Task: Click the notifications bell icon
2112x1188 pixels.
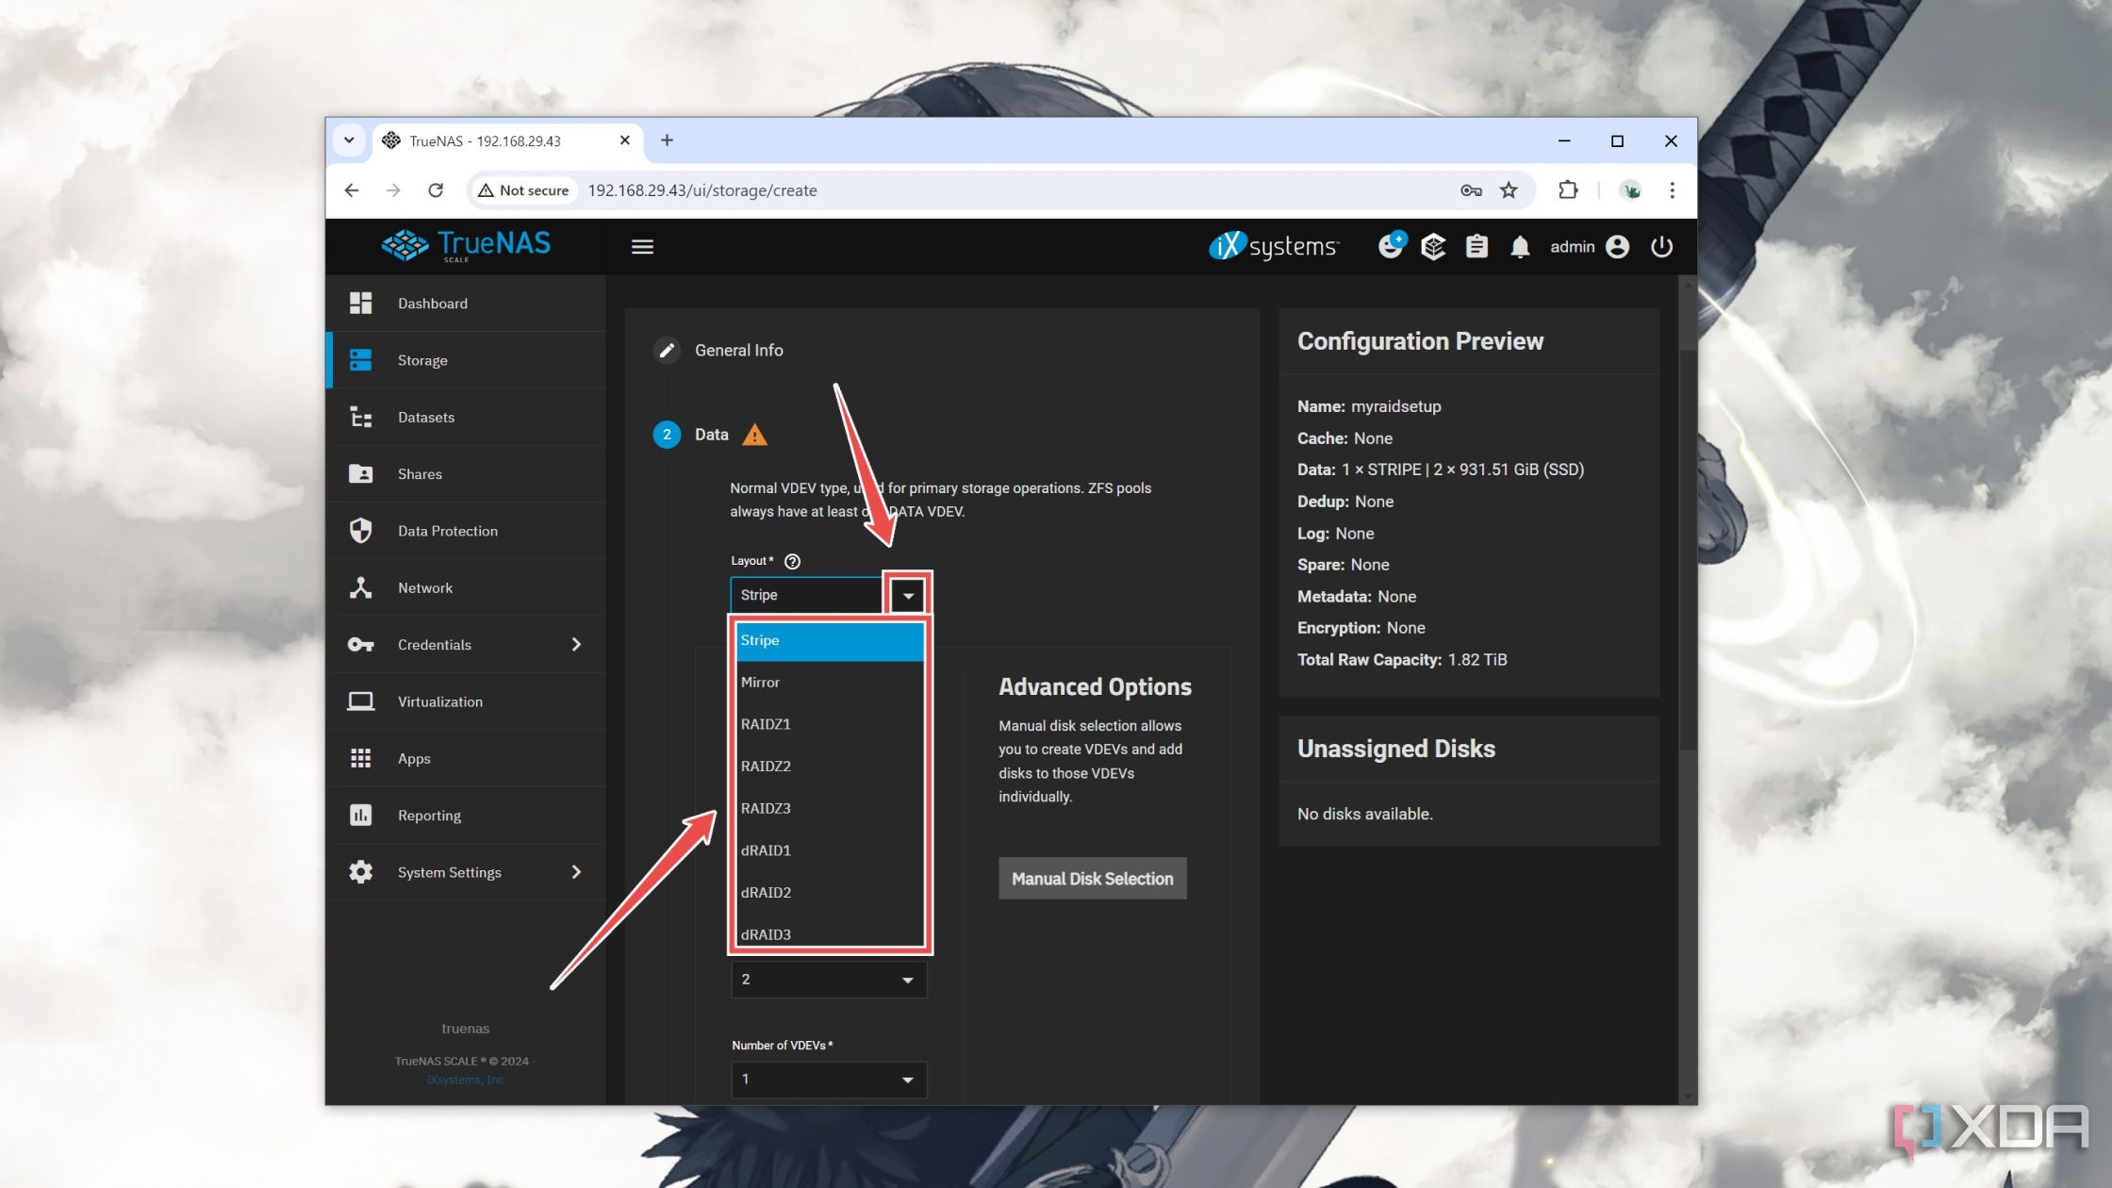Action: 1517,245
